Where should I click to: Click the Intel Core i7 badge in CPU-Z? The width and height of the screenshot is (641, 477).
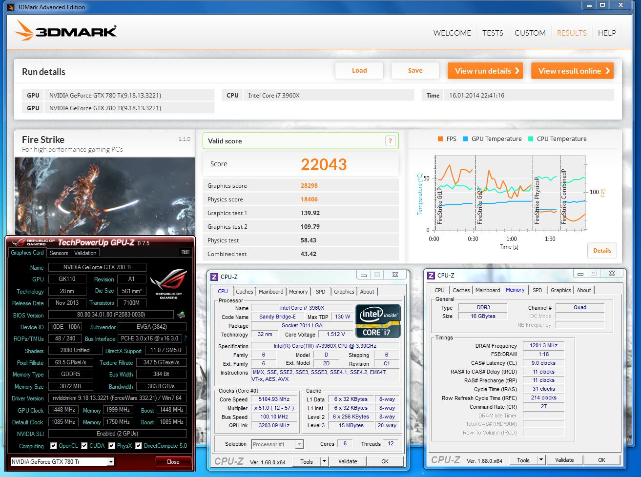(378, 321)
